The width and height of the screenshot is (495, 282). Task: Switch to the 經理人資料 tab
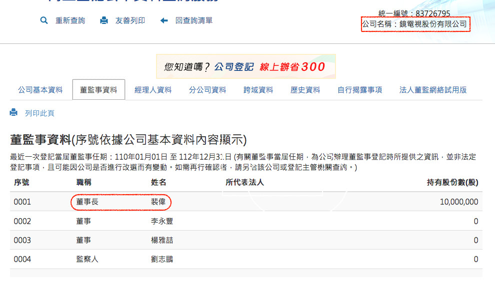(153, 90)
